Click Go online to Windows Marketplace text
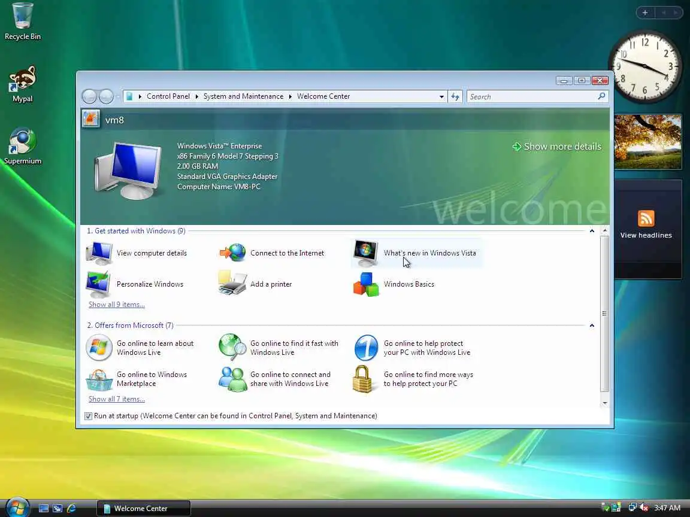 (152, 379)
